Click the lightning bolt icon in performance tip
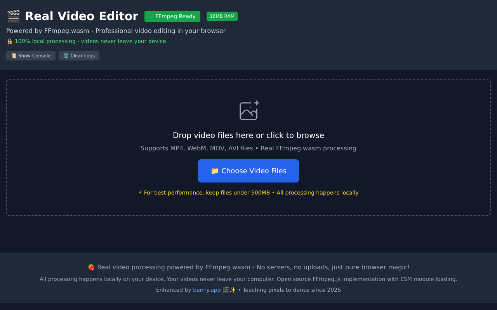Viewport: 497px width, 310px height. (140, 193)
